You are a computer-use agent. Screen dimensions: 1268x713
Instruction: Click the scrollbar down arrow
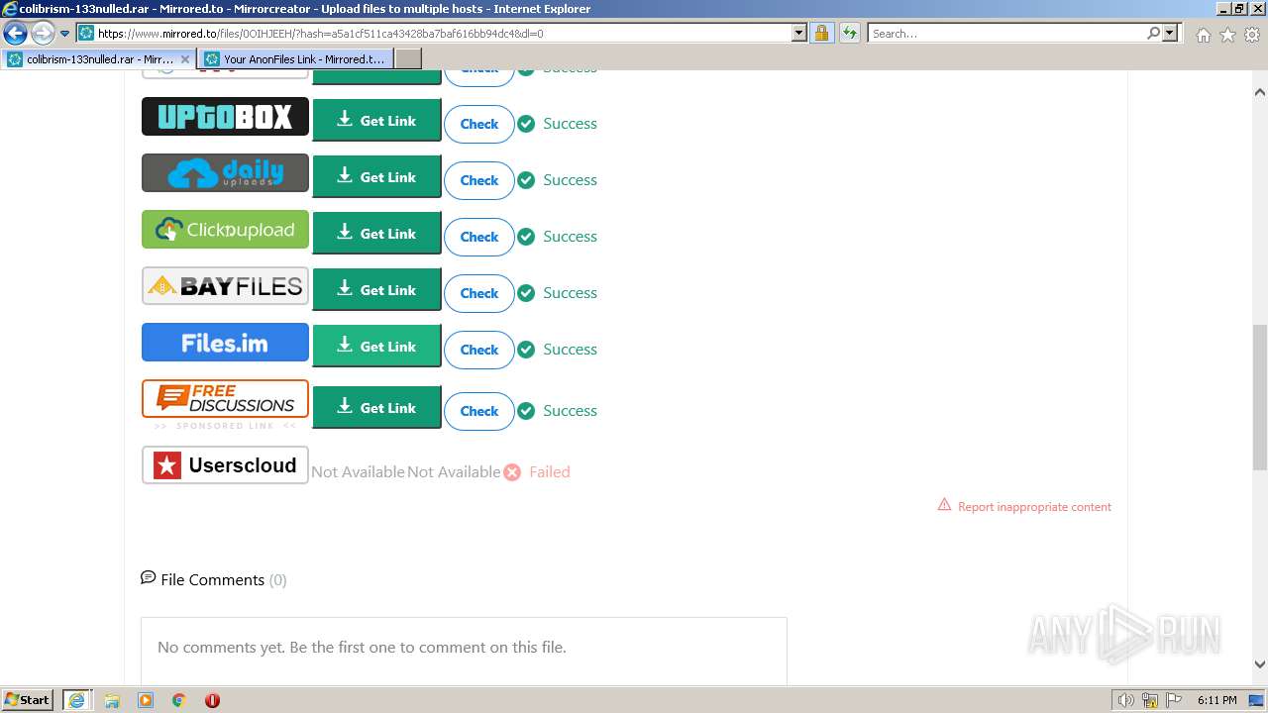pos(1260,664)
